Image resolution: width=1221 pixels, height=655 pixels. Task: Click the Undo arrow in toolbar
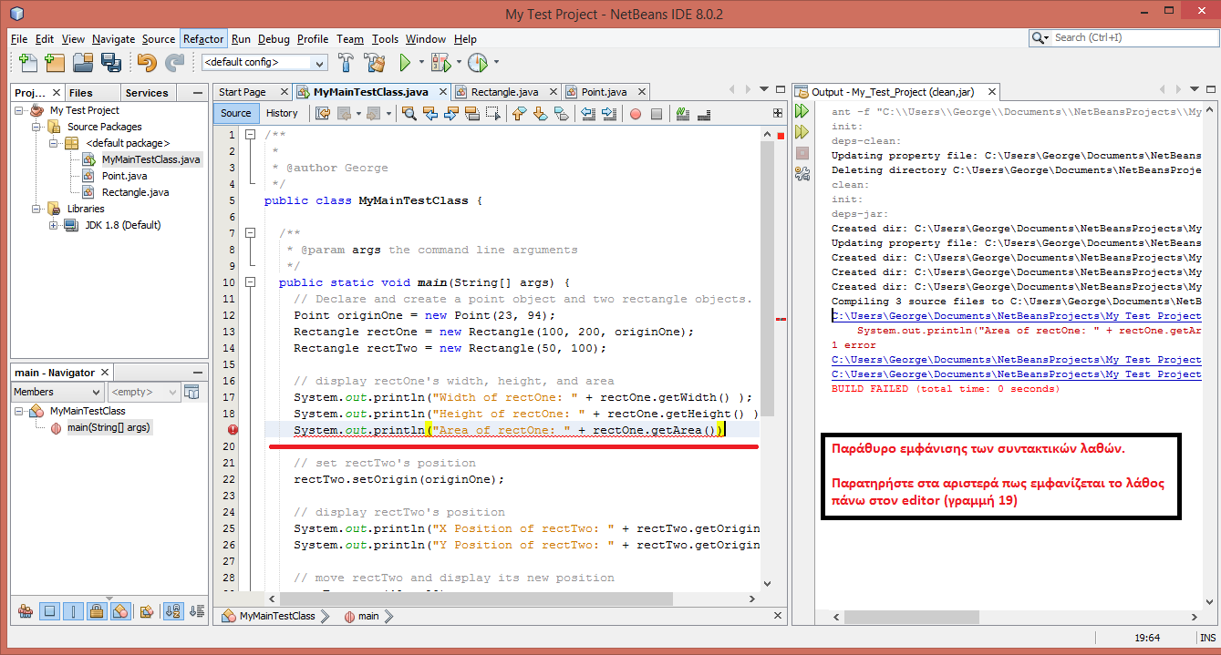(147, 63)
